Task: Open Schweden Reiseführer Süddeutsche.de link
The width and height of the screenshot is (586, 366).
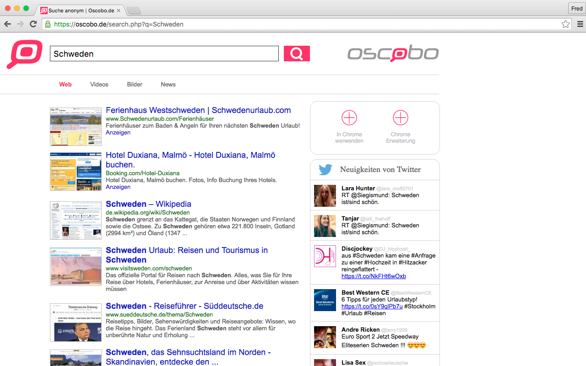Action: [184, 306]
